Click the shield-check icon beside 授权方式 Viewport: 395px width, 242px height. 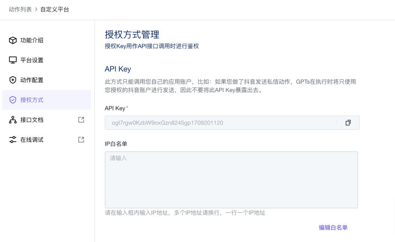13,100
